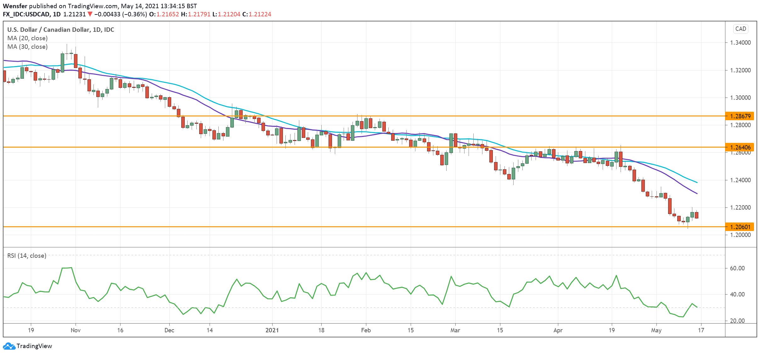Click the Nov label on time axis

click(76, 330)
